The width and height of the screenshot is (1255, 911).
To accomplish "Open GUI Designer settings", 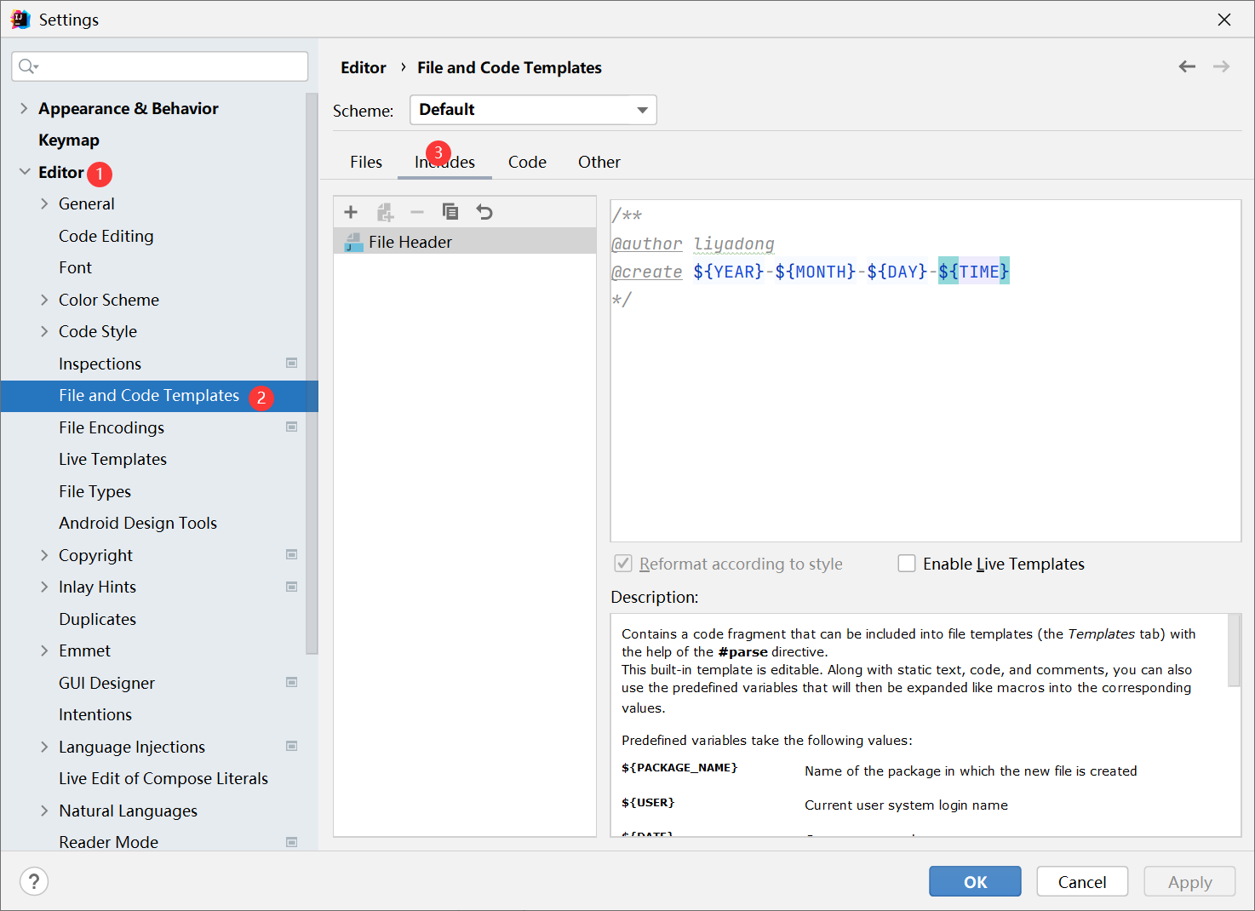I will [x=106, y=683].
